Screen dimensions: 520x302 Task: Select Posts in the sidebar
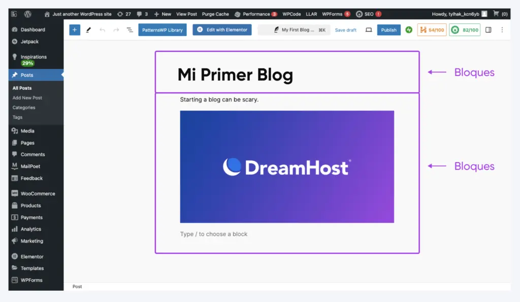point(36,75)
